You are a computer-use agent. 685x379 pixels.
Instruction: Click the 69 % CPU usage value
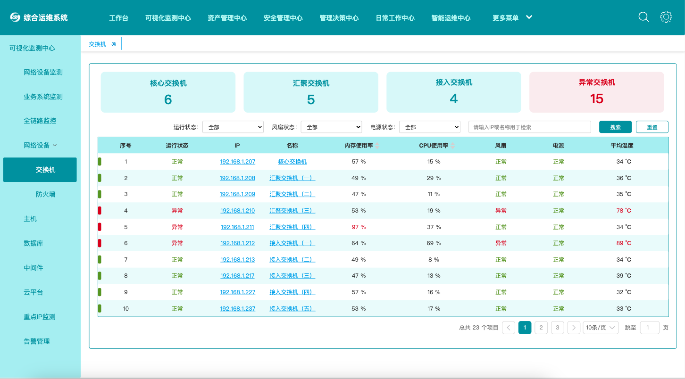434,243
